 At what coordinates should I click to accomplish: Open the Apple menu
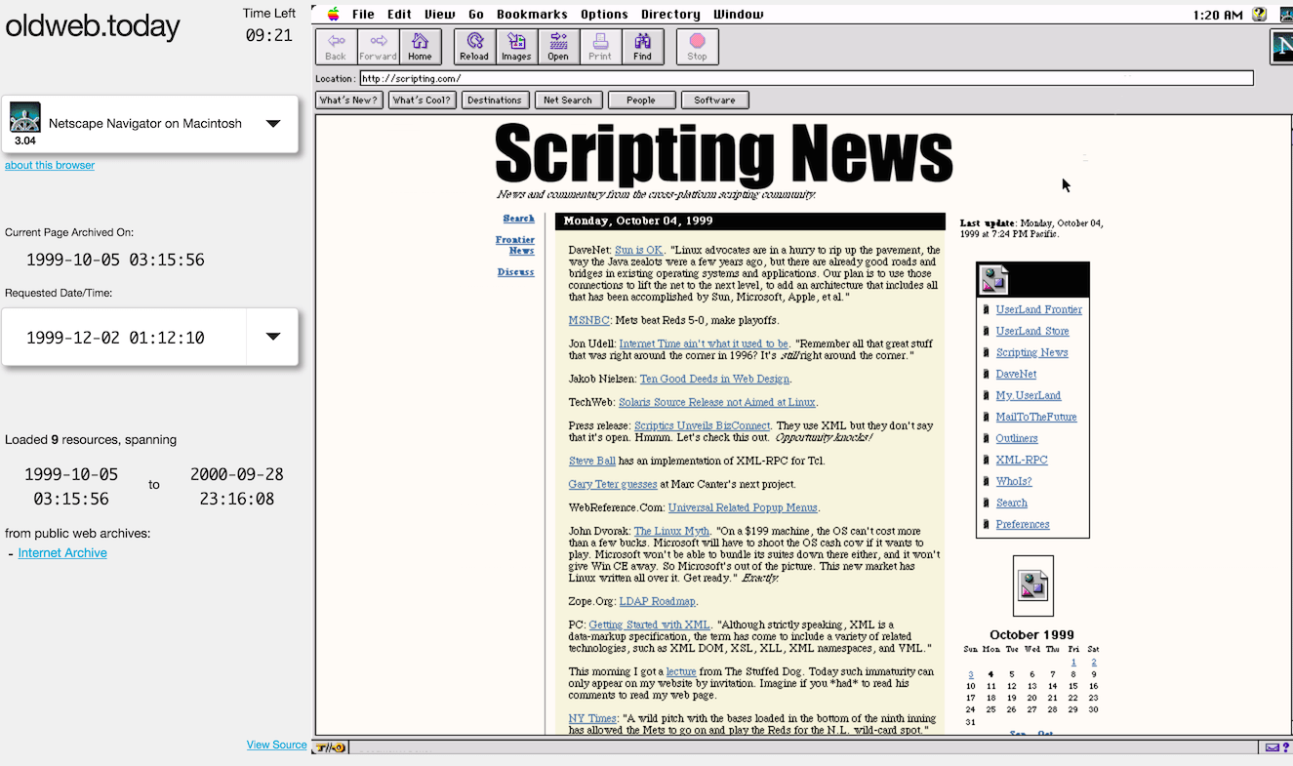pos(334,14)
